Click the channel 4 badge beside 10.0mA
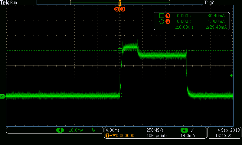Image resolution: width=242 pixels, height=145 pixels. point(60,130)
